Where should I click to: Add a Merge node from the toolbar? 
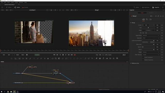pyautogui.click(x=52, y=59)
